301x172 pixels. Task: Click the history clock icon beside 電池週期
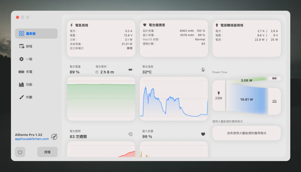pyautogui.click(x=130, y=134)
